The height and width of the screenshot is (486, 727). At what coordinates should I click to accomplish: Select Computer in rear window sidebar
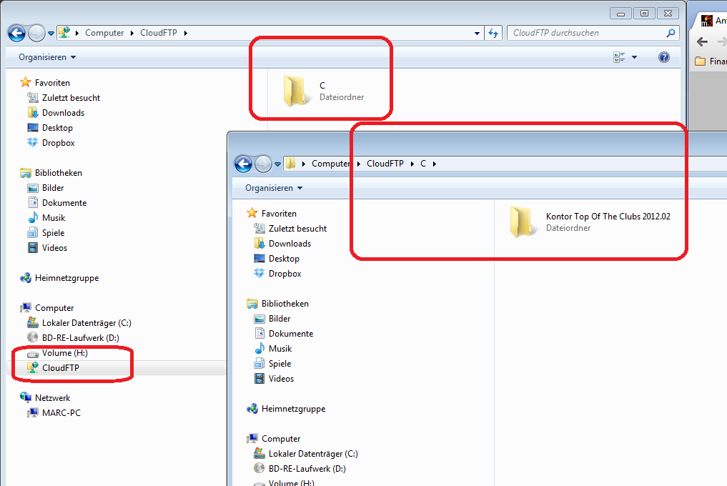[47, 308]
